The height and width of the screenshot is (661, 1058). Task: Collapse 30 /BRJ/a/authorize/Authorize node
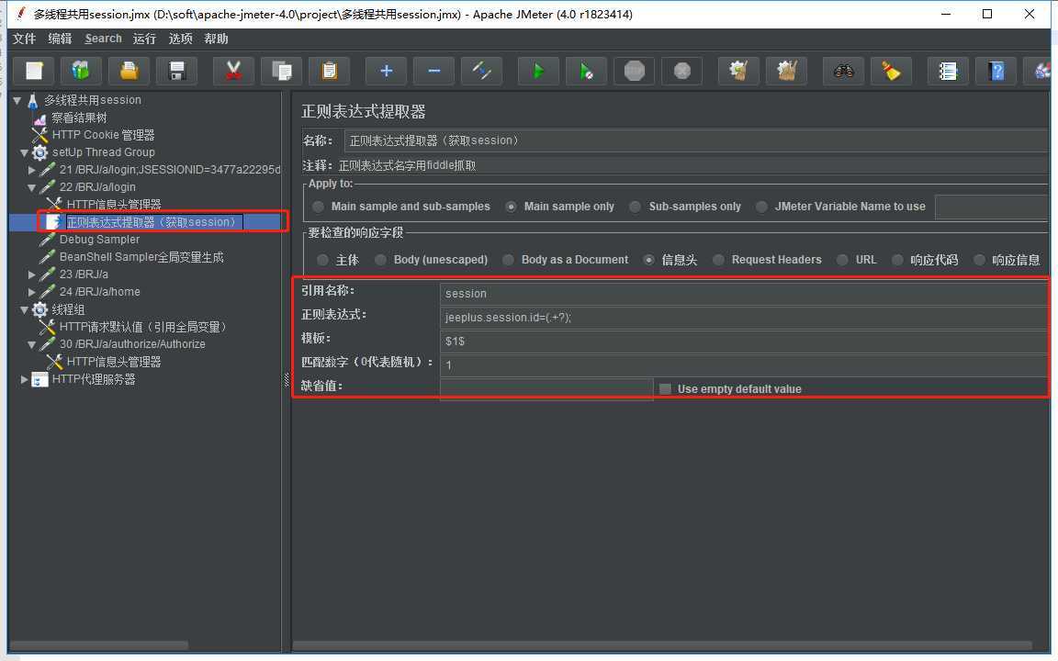tap(32, 344)
